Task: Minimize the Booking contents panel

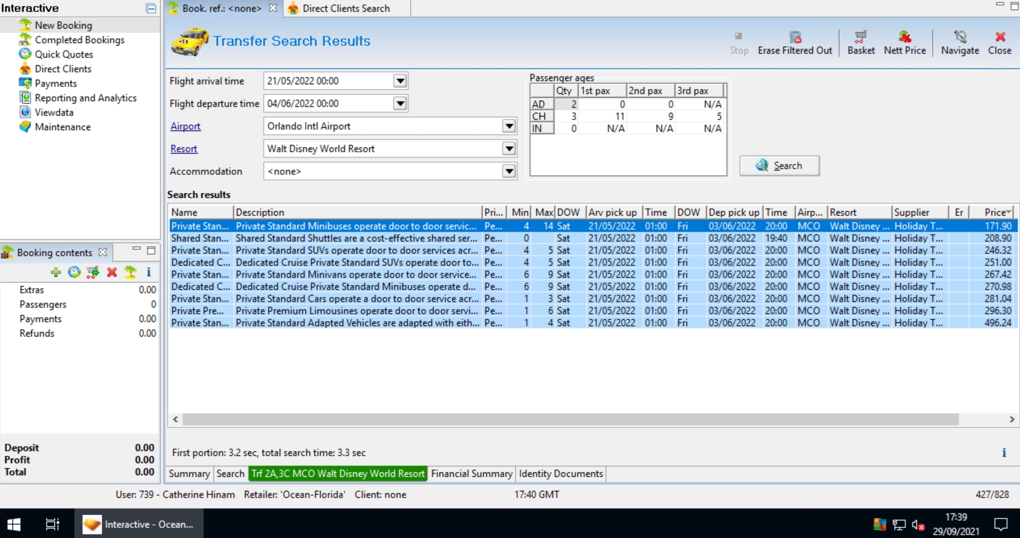Action: pos(137,249)
